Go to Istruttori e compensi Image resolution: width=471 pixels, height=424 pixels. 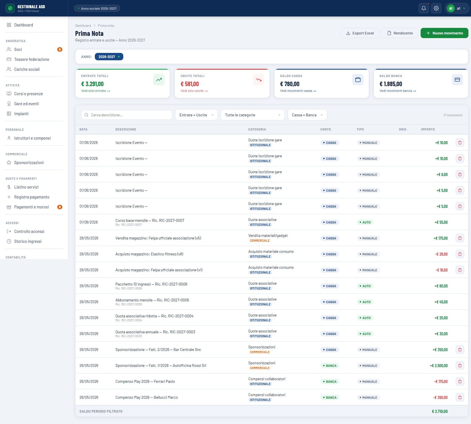(34, 138)
